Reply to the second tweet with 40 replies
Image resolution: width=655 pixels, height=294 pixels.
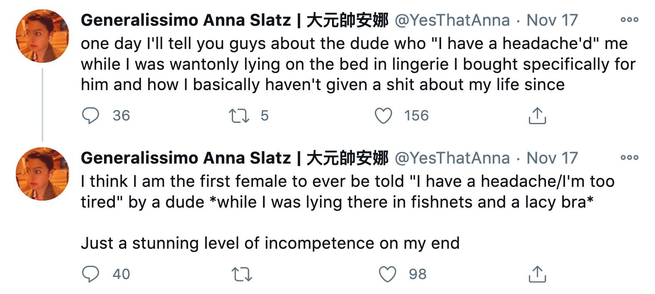pyautogui.click(x=91, y=274)
